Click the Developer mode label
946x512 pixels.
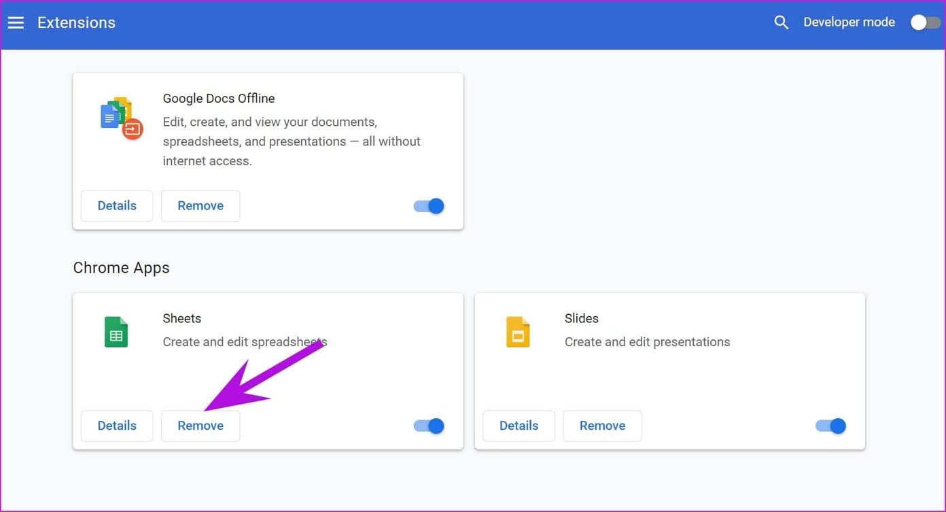[x=849, y=22]
